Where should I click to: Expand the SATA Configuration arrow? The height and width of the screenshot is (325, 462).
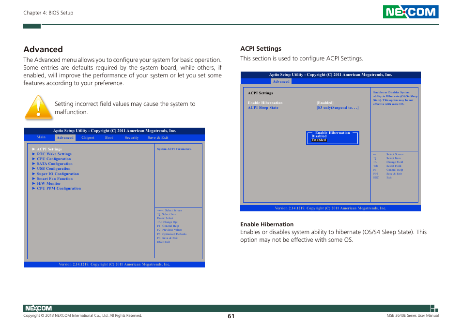(x=33, y=163)
